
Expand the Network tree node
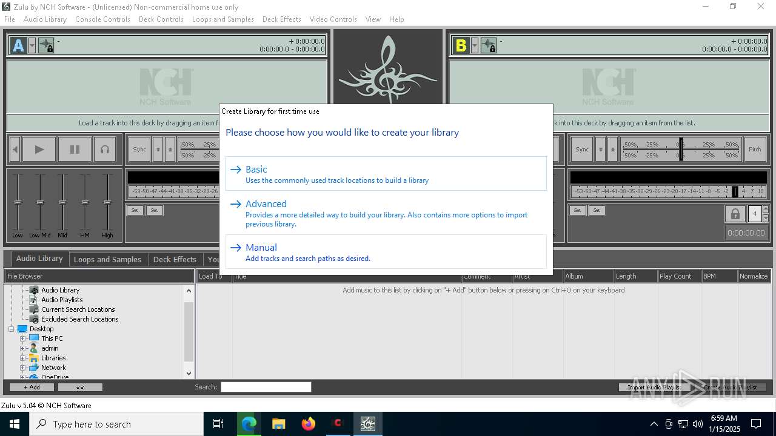(x=22, y=368)
